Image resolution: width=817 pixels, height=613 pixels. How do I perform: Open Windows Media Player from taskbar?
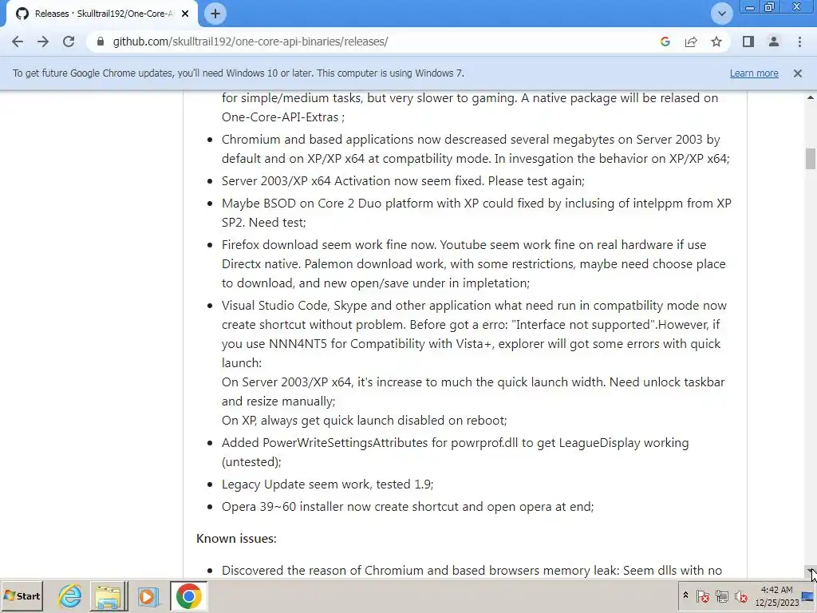[148, 595]
